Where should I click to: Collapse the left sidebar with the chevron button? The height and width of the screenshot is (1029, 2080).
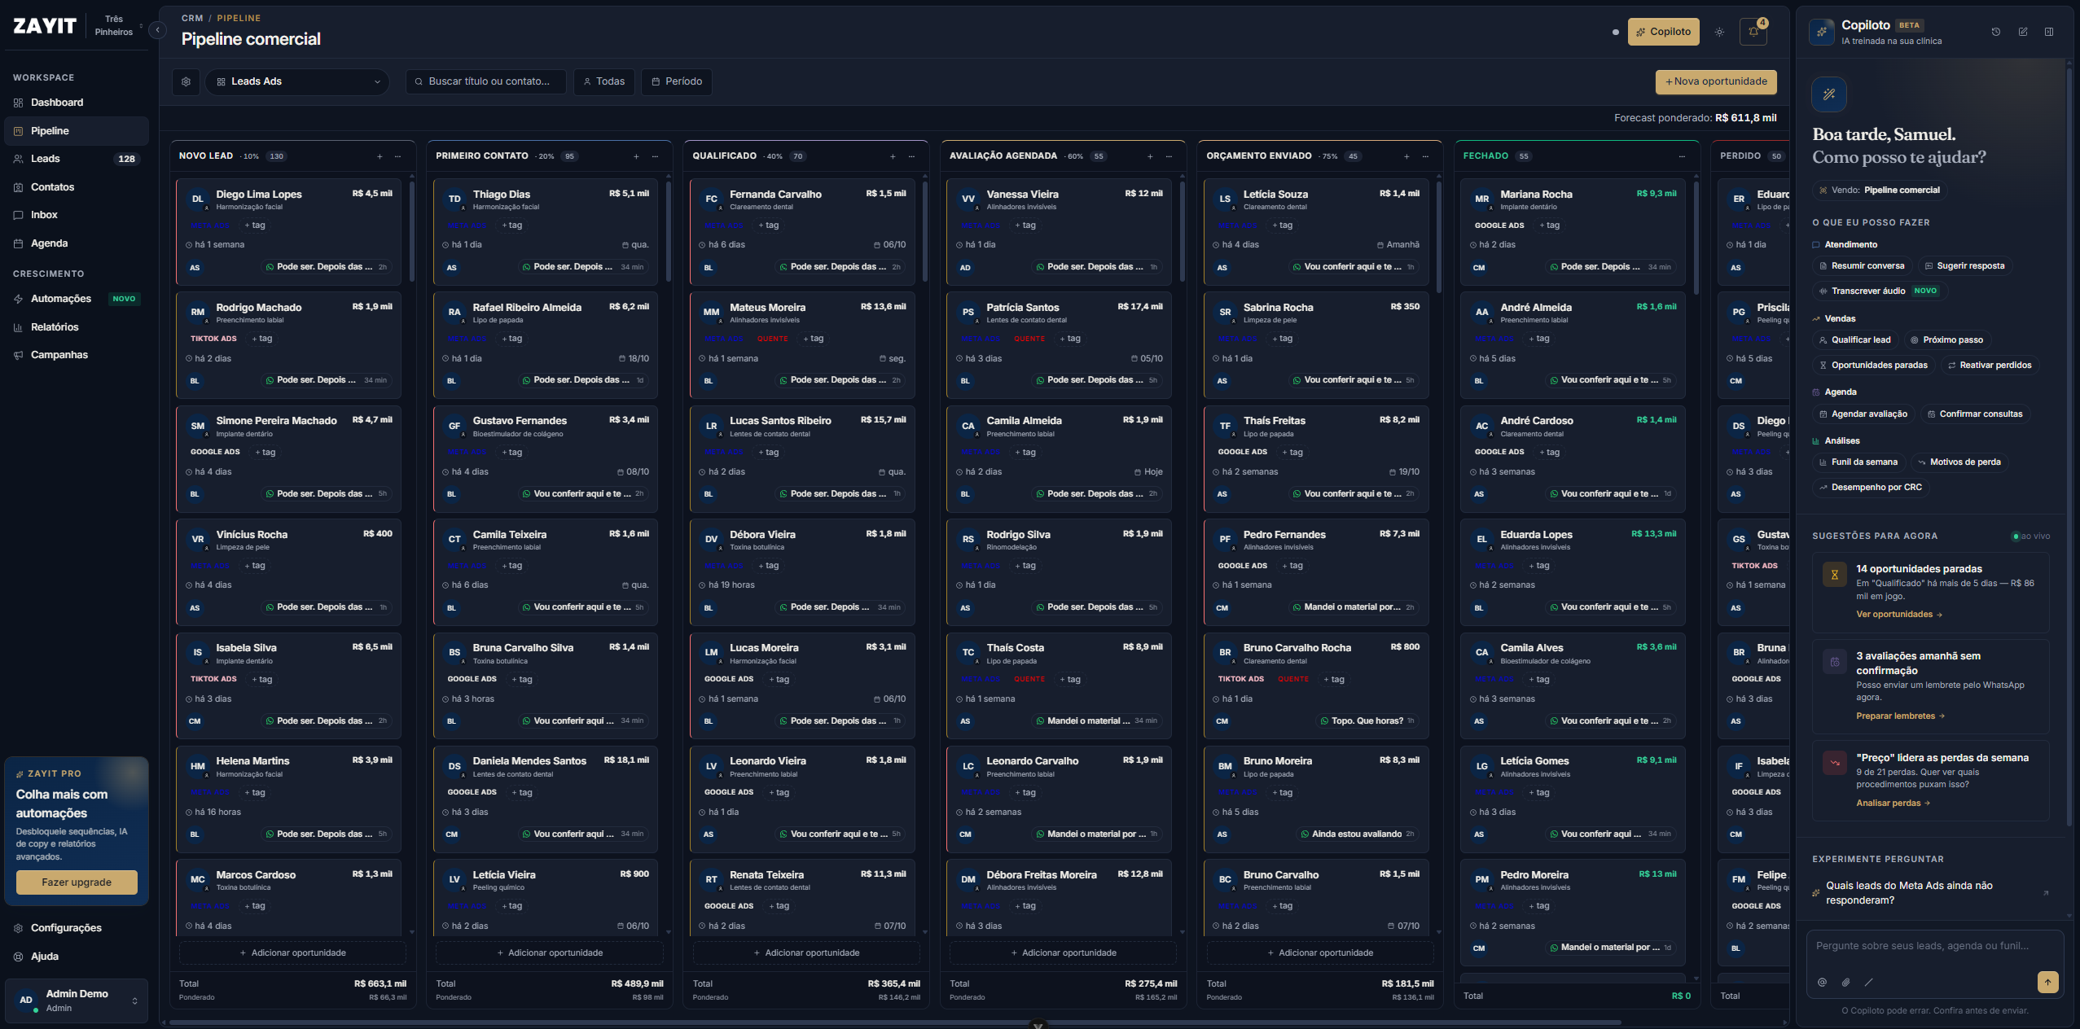pos(157,30)
